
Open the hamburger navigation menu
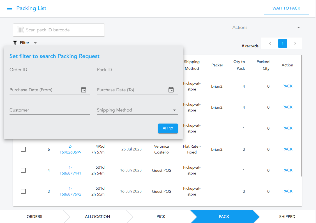(x=10, y=8)
